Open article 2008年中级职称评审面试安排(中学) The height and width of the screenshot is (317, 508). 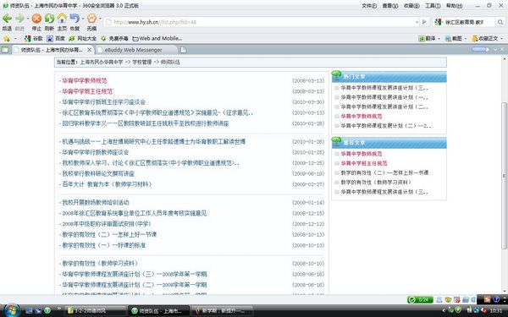click(107, 224)
